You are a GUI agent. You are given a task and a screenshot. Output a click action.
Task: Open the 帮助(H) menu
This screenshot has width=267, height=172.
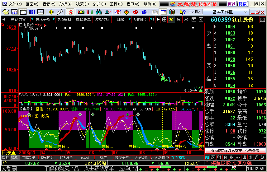click(150, 4)
